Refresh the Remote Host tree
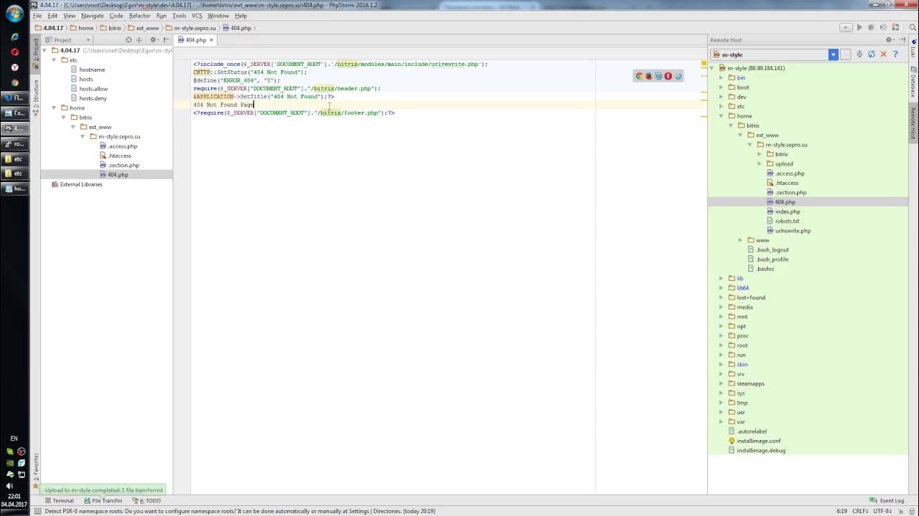 [x=872, y=54]
